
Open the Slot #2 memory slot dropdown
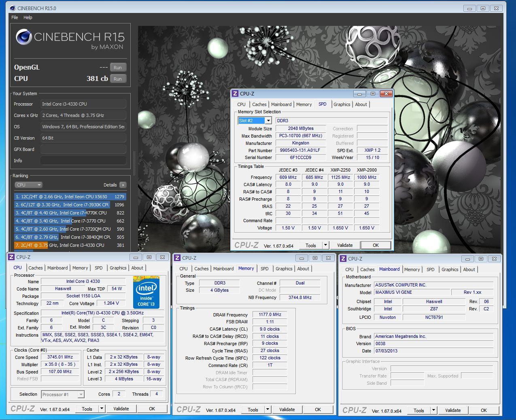[268, 121]
